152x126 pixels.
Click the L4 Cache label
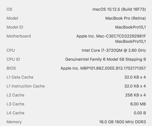click(15, 113)
